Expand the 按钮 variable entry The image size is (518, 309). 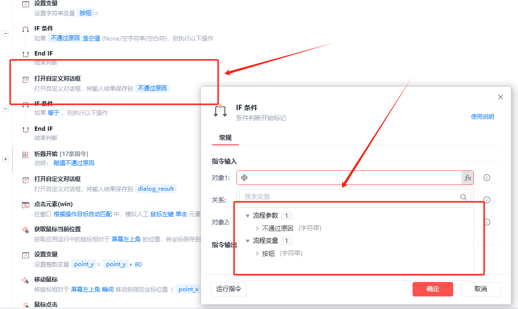257,253
